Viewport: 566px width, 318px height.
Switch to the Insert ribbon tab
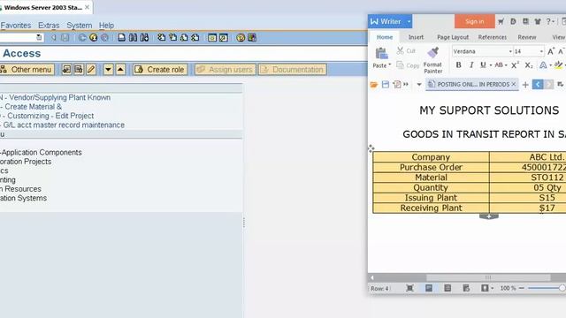416,37
